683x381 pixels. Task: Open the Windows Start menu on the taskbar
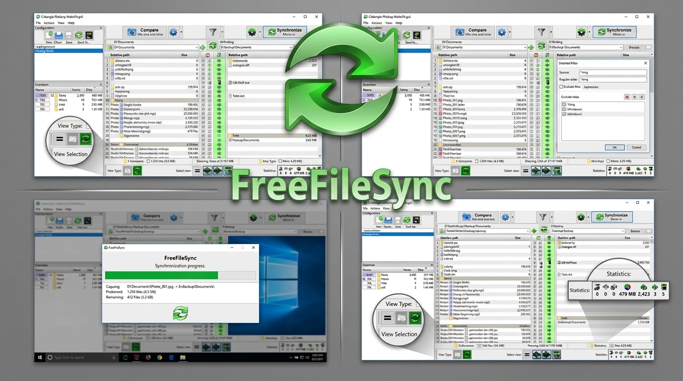click(x=39, y=357)
